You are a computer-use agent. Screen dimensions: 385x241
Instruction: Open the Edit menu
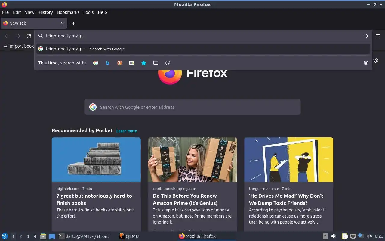tap(17, 12)
